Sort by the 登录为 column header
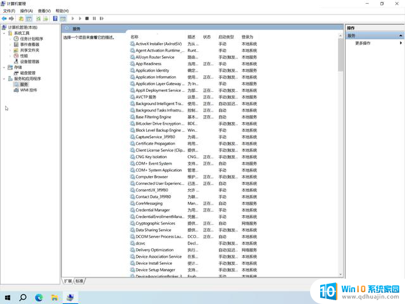This screenshot has width=405, height=304. (247, 37)
